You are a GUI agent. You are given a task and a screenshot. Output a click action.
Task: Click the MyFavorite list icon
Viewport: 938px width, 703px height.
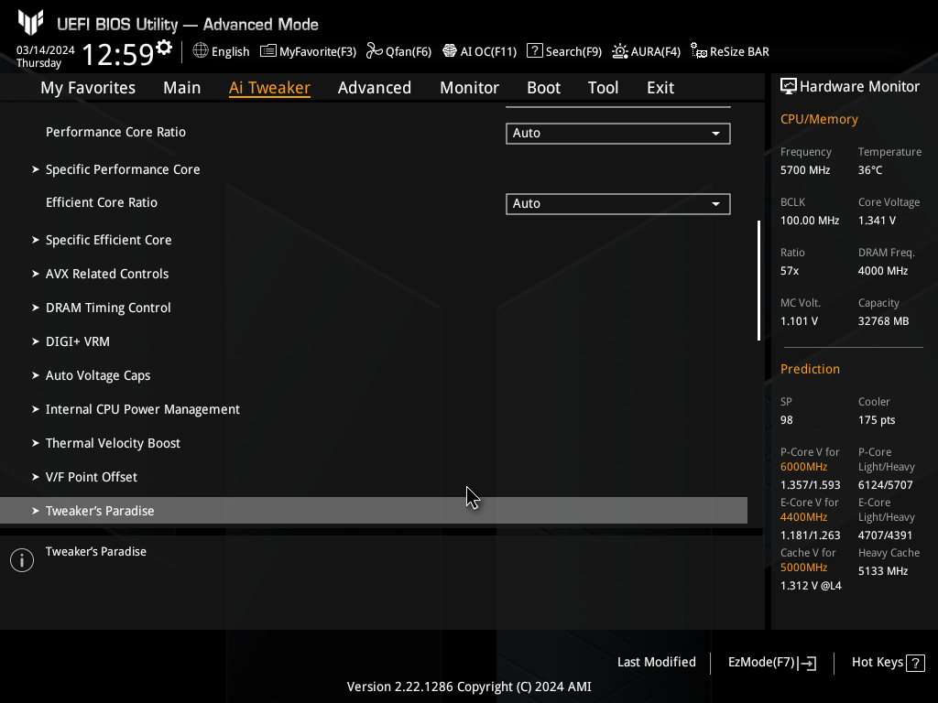coord(268,51)
